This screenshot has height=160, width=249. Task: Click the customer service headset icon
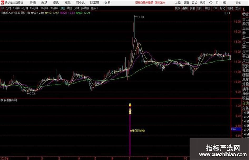(x=211, y=3)
